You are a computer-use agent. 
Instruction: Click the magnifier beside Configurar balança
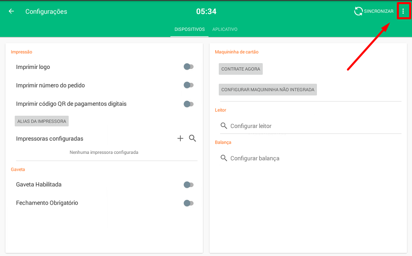point(223,158)
